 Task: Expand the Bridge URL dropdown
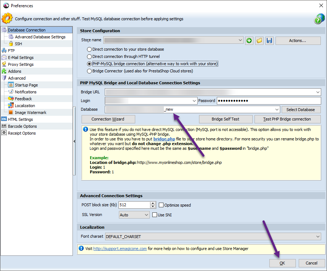click(318, 92)
